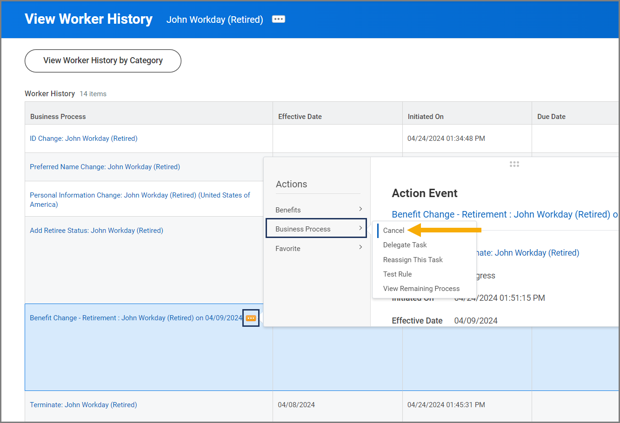Click View Worker History by Category button
The height and width of the screenshot is (423, 620).
pos(103,61)
